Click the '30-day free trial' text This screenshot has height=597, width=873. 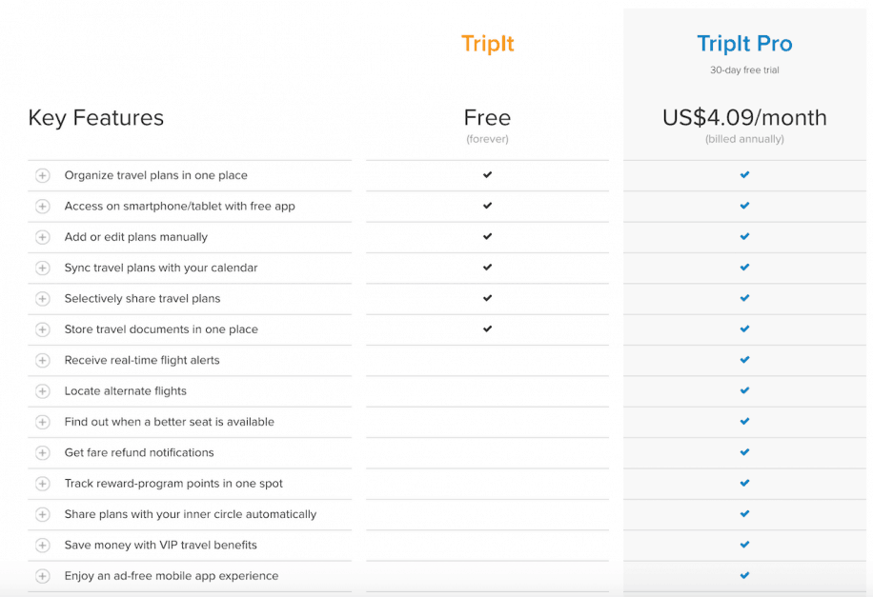[744, 69]
